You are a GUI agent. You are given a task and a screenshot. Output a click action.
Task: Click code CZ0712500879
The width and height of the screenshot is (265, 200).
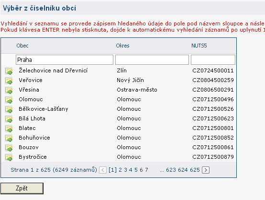tap(213, 157)
